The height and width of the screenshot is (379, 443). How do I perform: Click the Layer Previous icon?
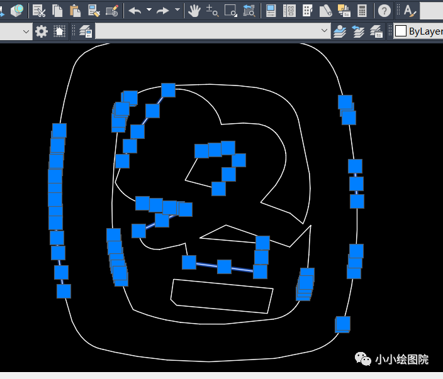coord(358,31)
